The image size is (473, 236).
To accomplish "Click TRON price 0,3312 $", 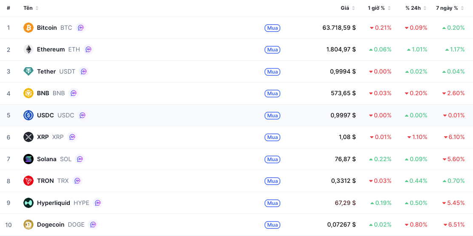I will (x=344, y=181).
